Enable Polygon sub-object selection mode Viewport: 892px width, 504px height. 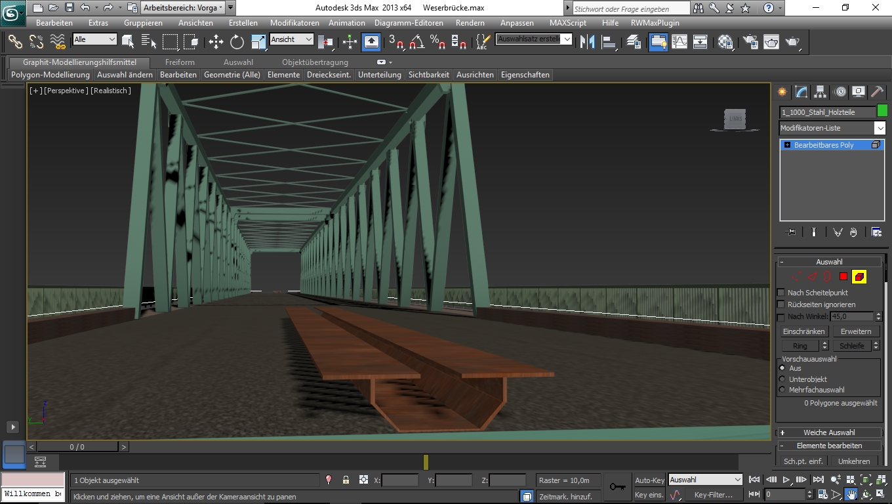pos(843,277)
